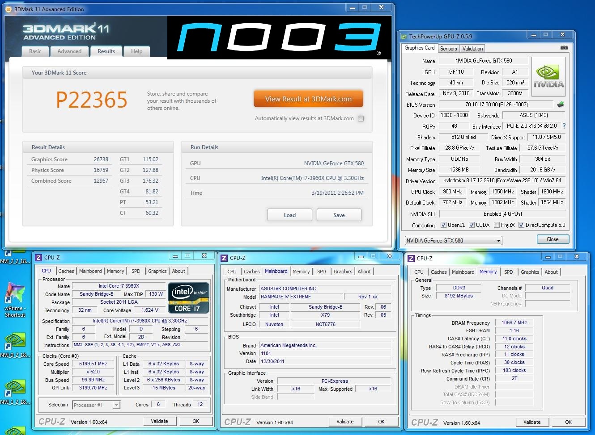Screen dimensions: 595x435
Task: Click View Result at 3DMark.com button
Action: tap(308, 99)
